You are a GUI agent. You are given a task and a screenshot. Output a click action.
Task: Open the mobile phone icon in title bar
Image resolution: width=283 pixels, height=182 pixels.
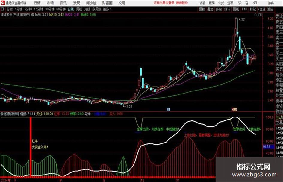(247, 3)
